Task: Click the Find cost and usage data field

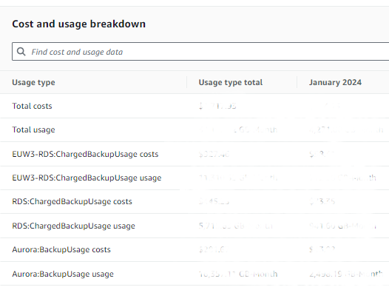Action: click(200, 52)
